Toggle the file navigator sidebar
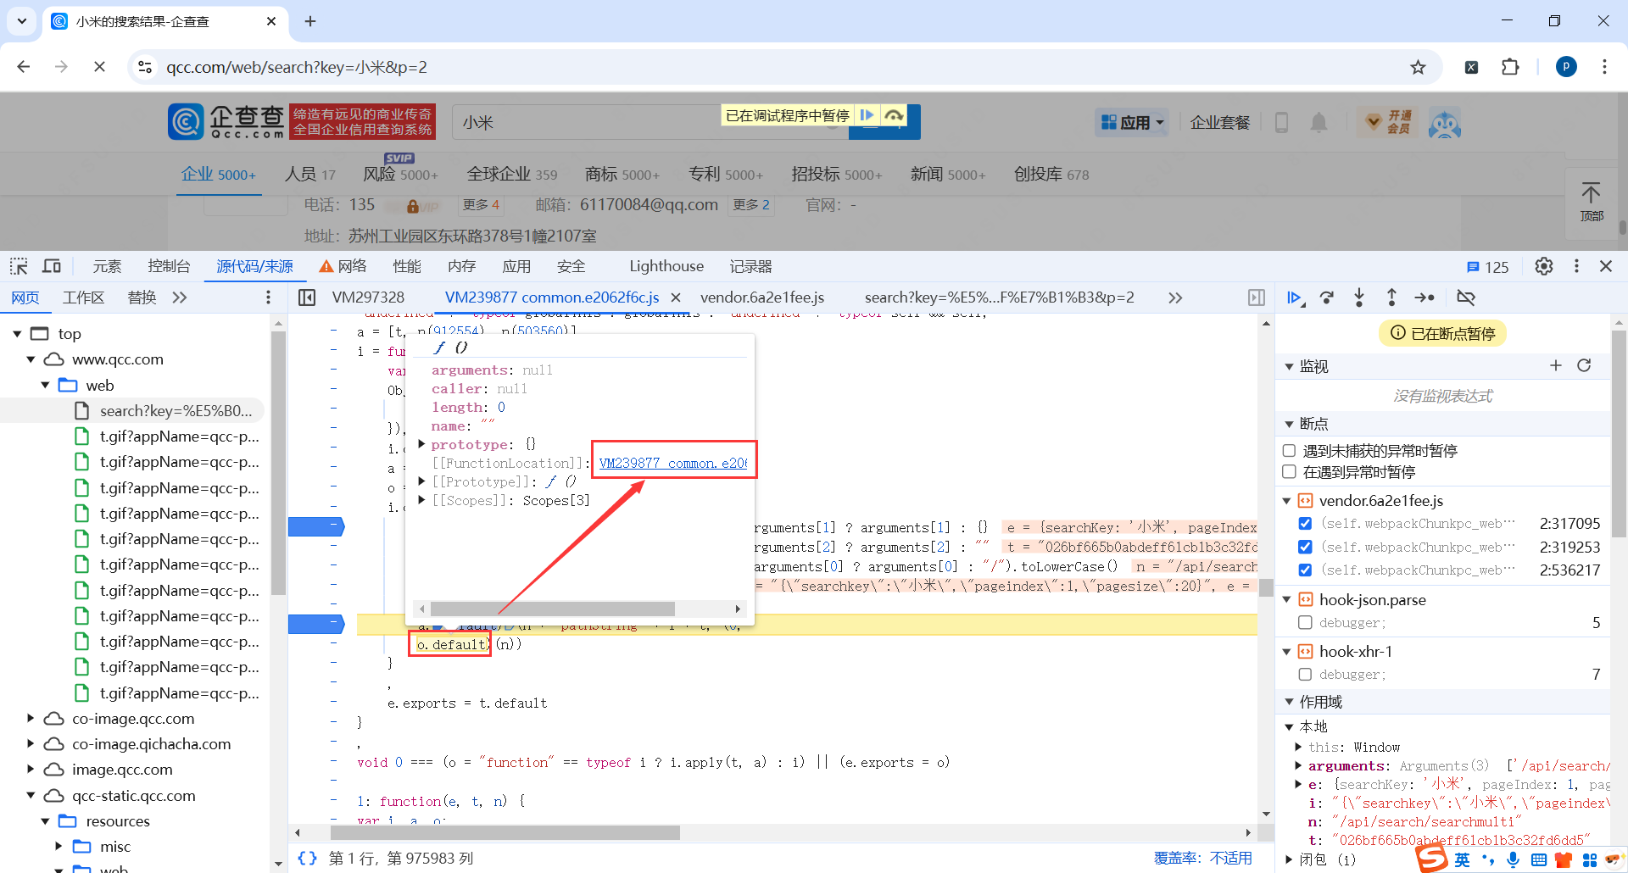Screen dimensions: 1628x873 [307, 297]
